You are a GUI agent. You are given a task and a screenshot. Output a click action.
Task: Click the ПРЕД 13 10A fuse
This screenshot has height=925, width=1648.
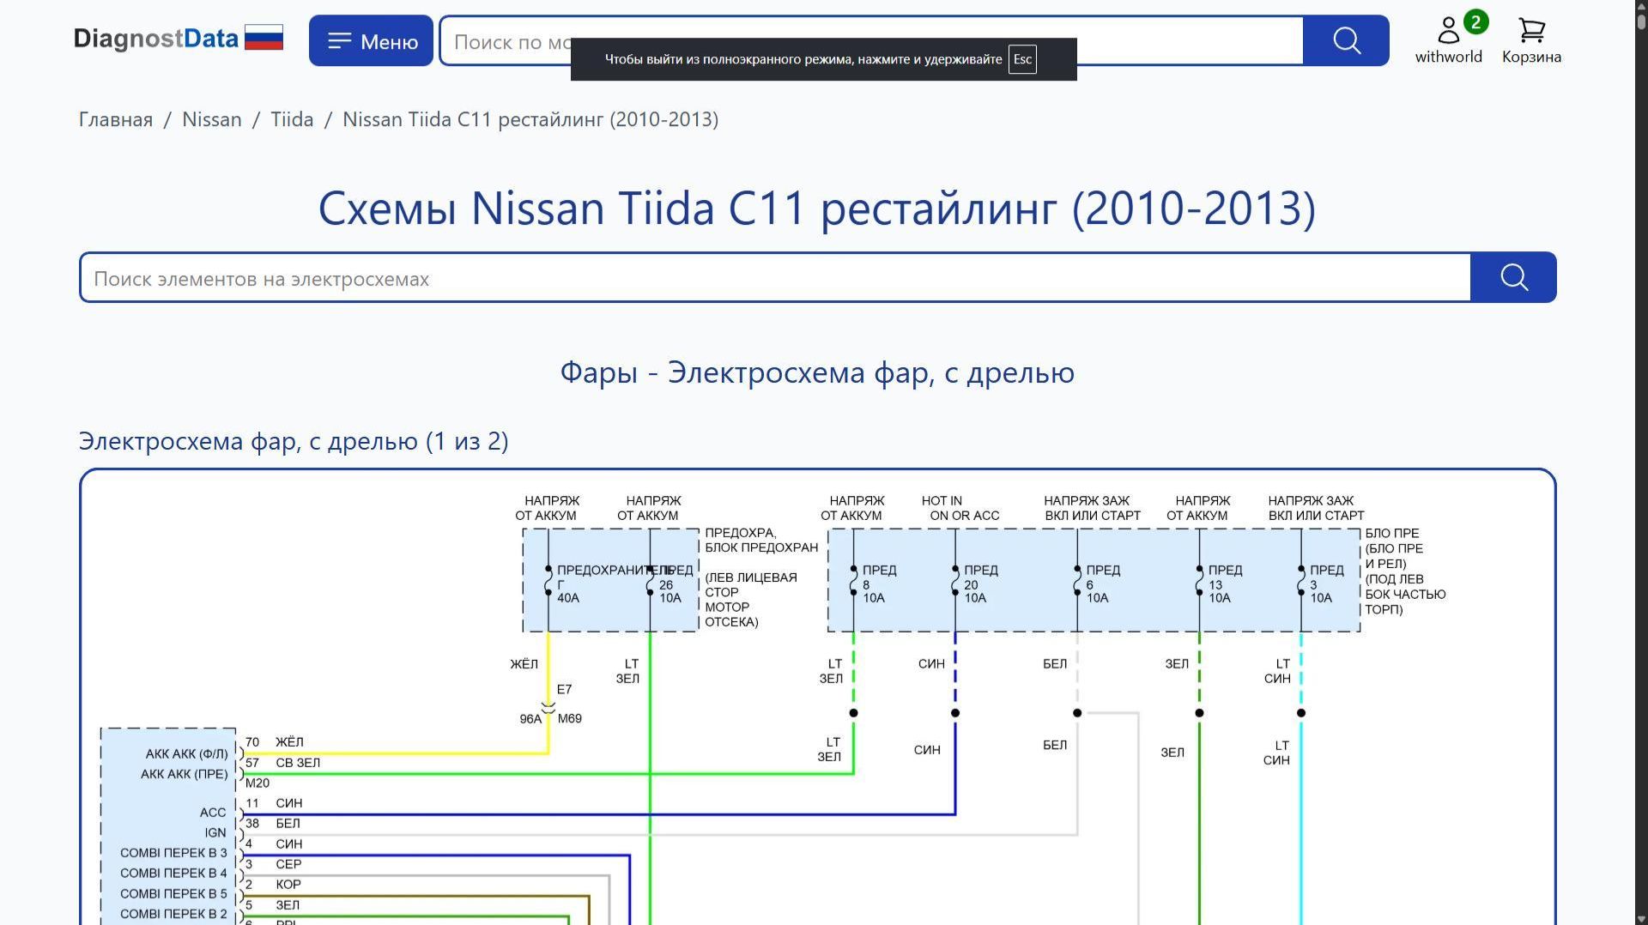click(x=1199, y=581)
